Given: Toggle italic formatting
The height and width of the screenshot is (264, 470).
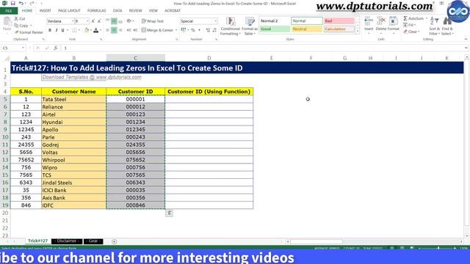Looking at the screenshot, I should pyautogui.click(x=56, y=30).
